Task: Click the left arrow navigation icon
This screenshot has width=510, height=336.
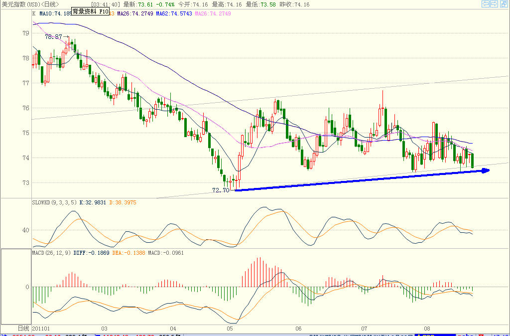Action: point(486,4)
